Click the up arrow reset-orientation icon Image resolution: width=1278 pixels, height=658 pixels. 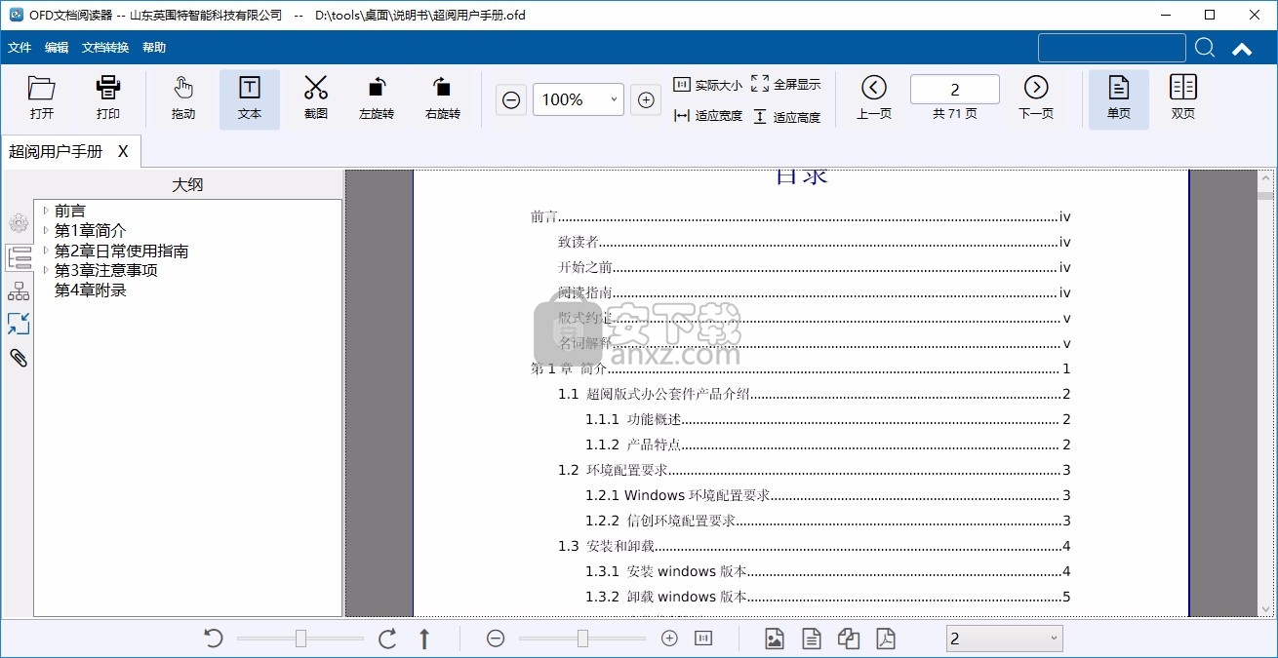(x=424, y=639)
